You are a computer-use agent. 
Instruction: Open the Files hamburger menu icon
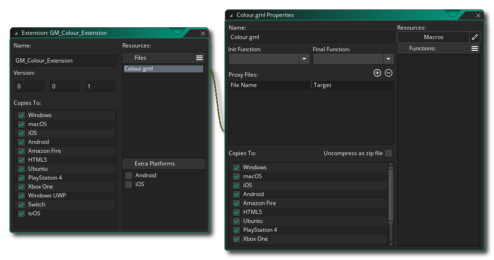click(199, 58)
